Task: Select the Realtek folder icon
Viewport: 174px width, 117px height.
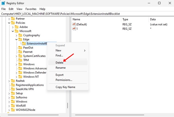Action: 13,81
